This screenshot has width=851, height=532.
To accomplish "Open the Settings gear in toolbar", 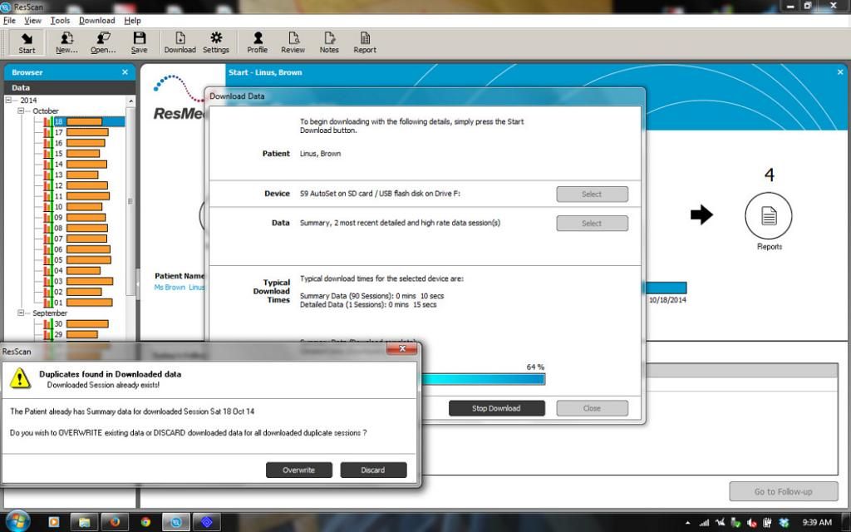I will click(x=216, y=43).
